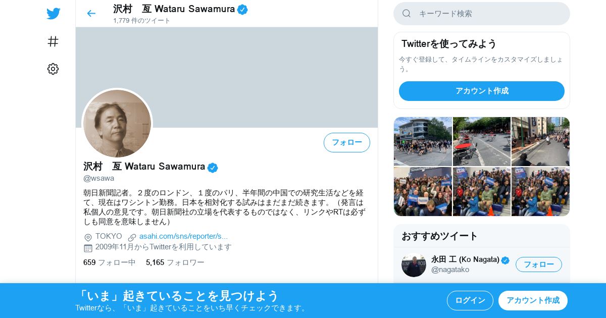Open the red tables street photo thumbnail
The width and height of the screenshot is (606, 318).
(x=482, y=141)
